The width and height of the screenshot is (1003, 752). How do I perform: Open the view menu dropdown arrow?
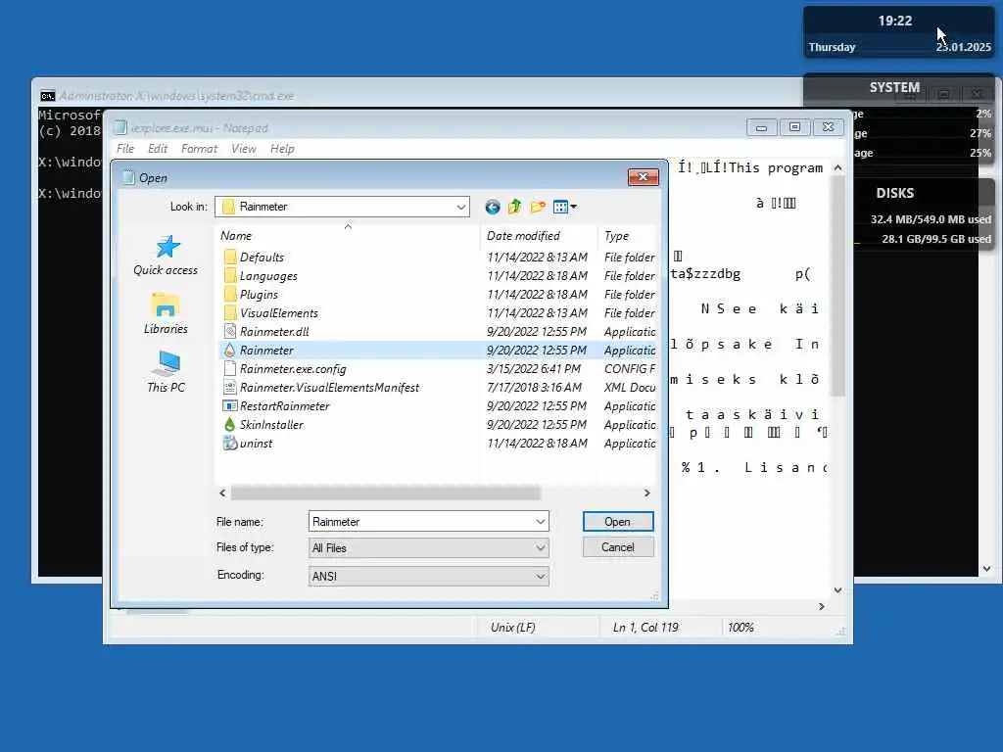point(573,207)
